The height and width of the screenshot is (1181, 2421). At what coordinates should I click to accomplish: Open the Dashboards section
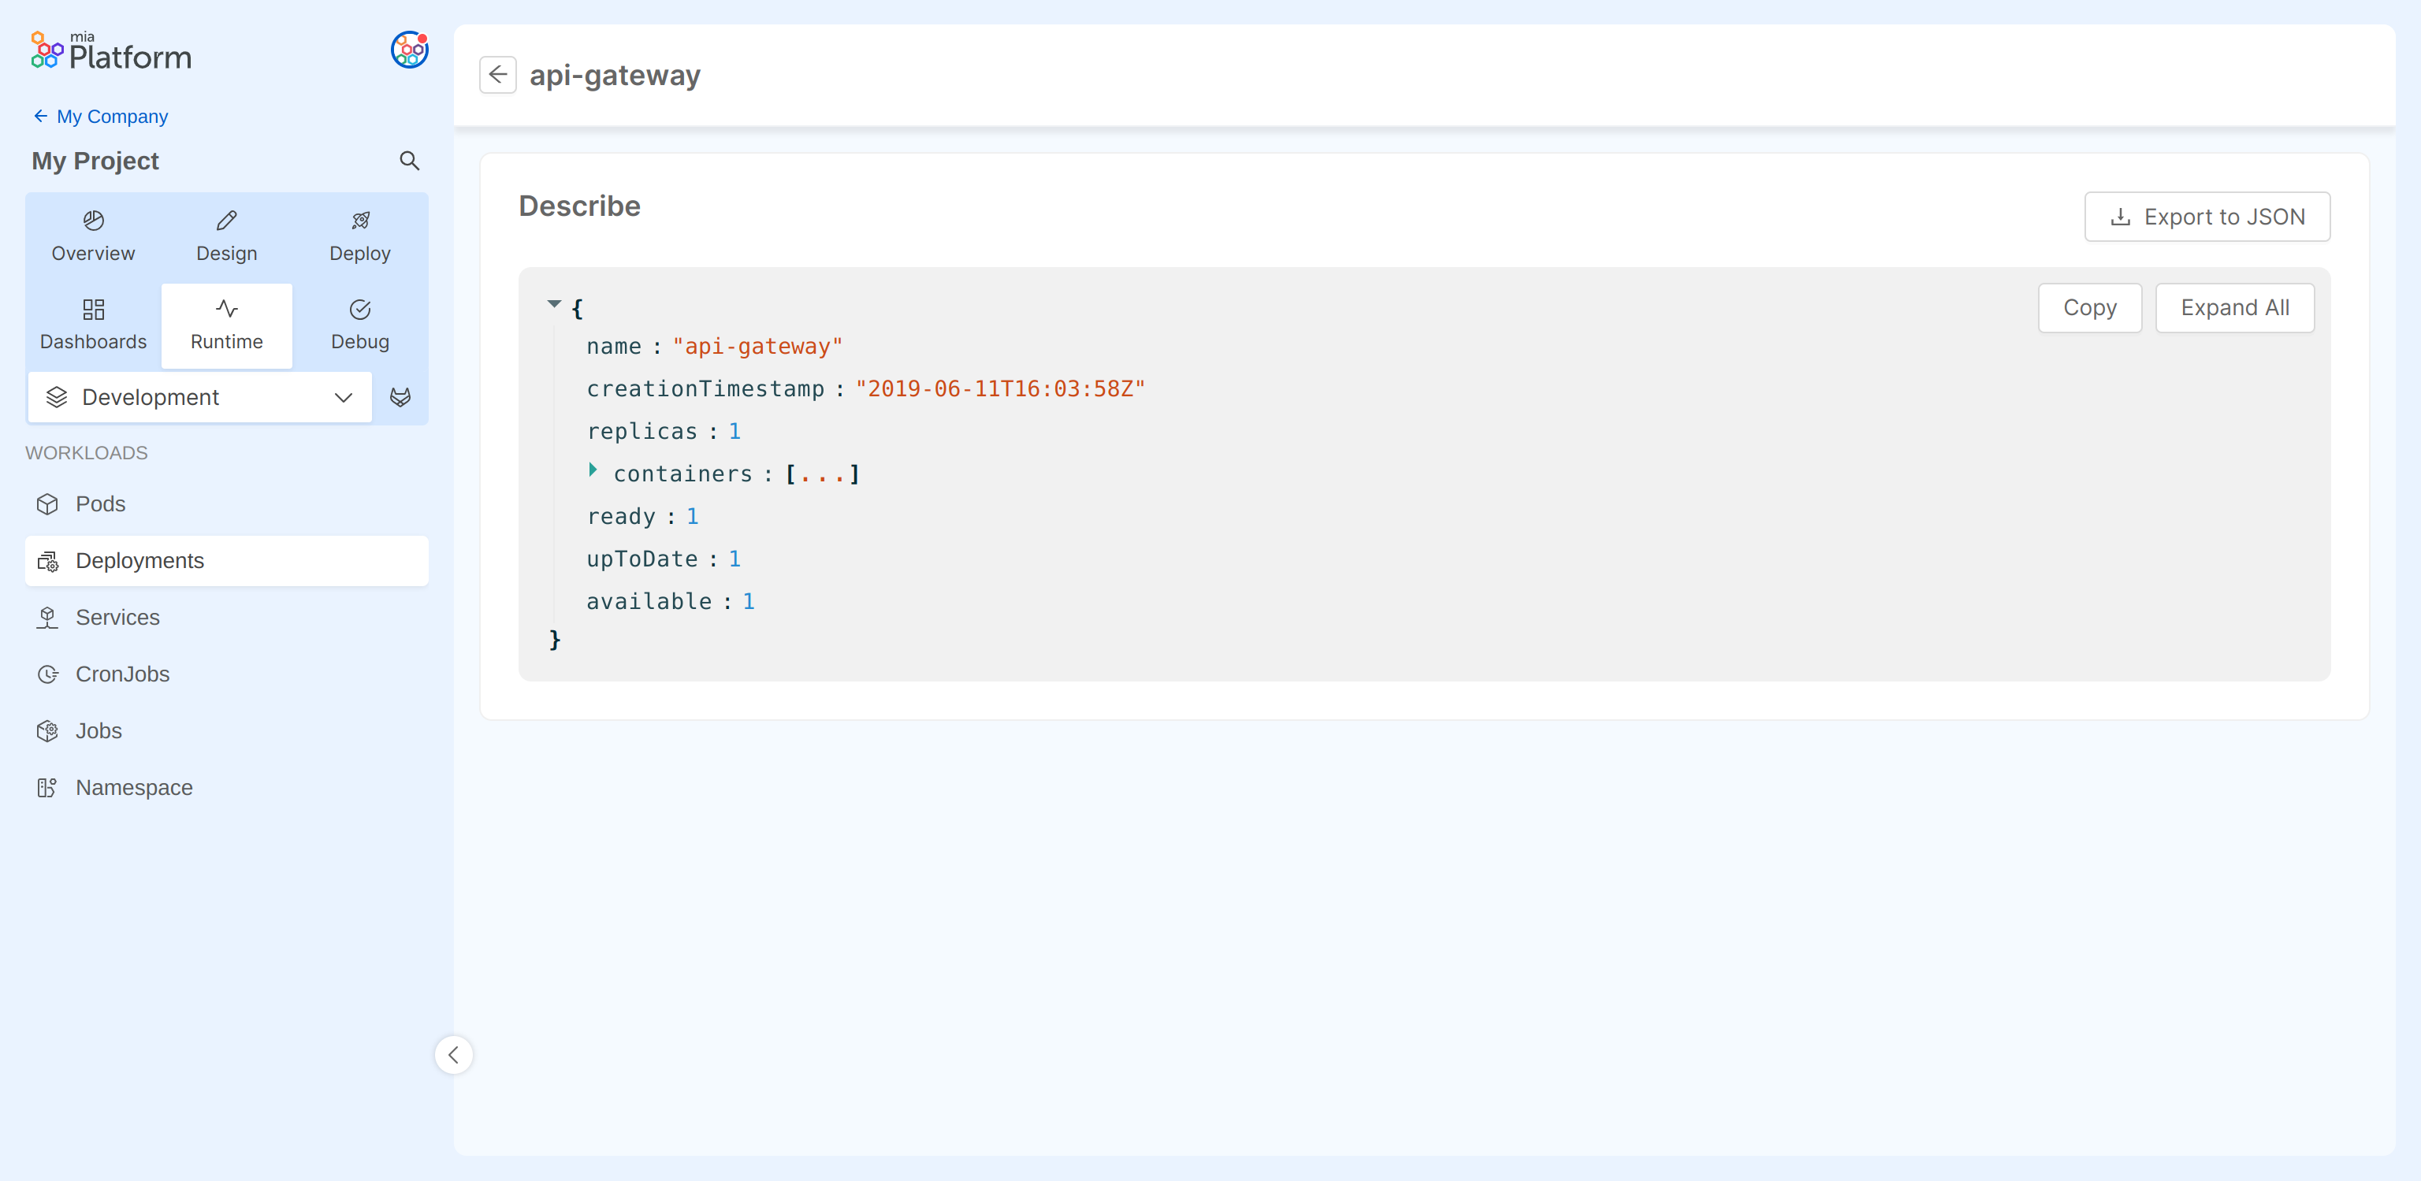point(93,324)
